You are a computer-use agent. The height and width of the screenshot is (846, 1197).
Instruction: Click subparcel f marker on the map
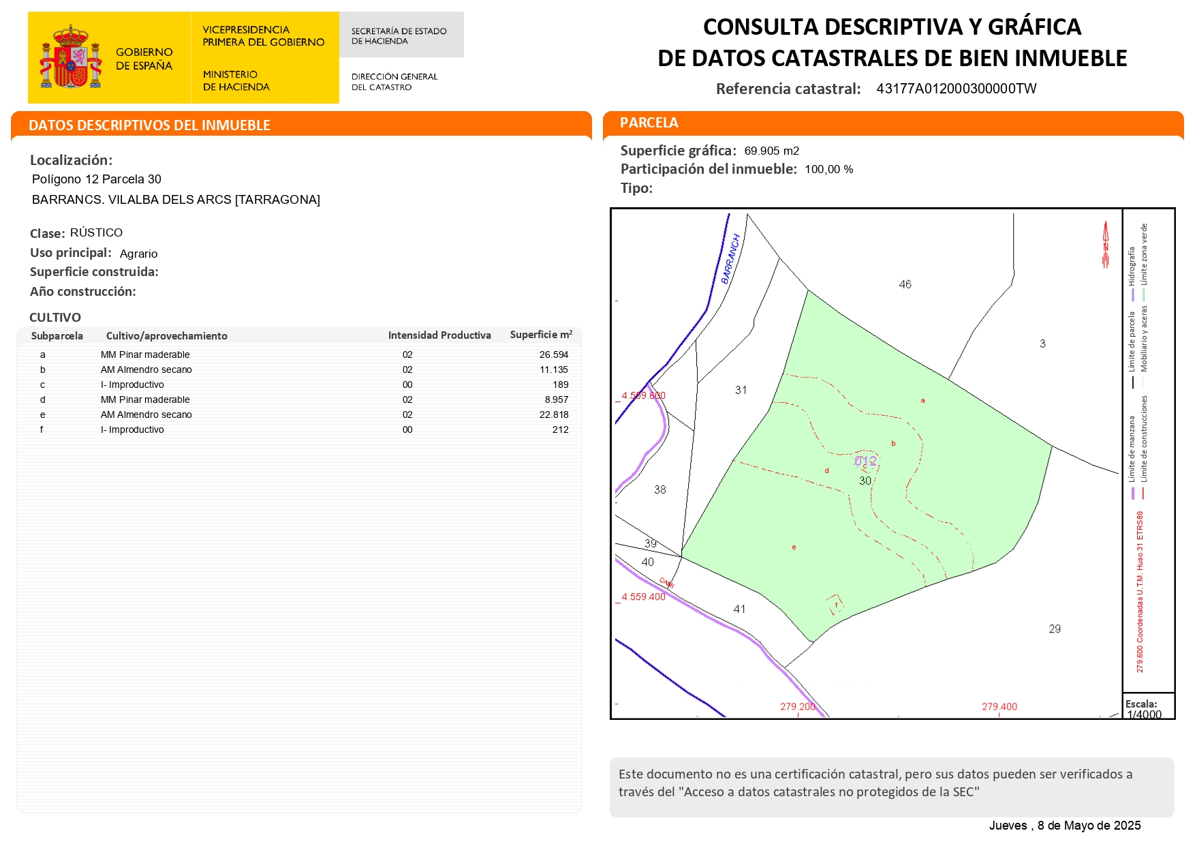click(835, 605)
